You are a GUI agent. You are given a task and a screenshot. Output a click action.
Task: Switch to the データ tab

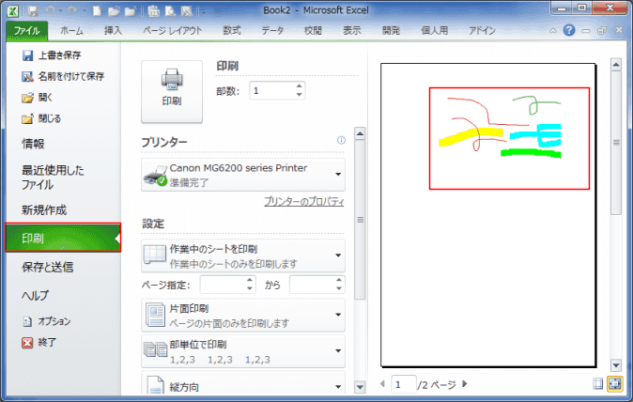[272, 31]
